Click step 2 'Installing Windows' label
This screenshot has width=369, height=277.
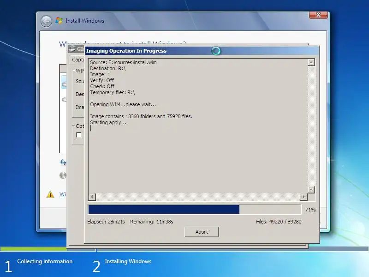tap(128, 261)
